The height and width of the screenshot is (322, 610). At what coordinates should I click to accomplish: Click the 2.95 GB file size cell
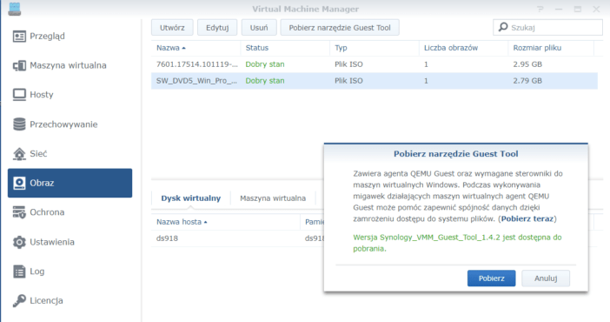click(x=527, y=64)
